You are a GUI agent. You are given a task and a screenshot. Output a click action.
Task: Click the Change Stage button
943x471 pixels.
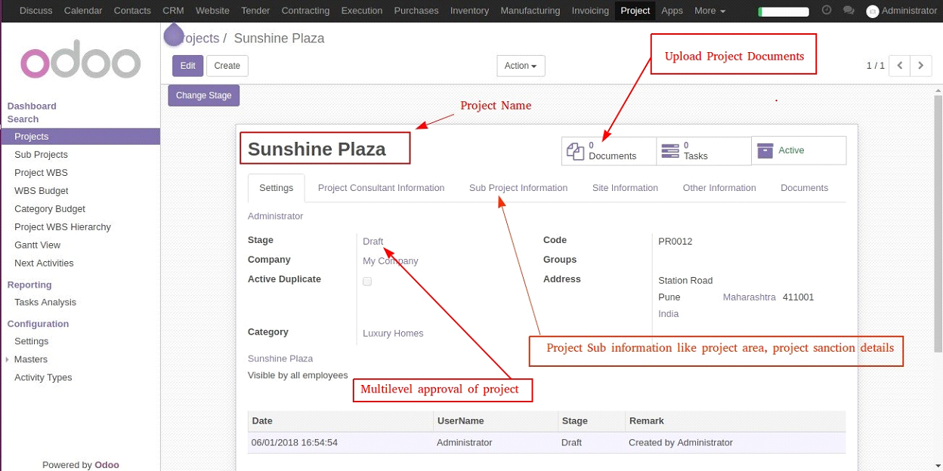click(204, 96)
